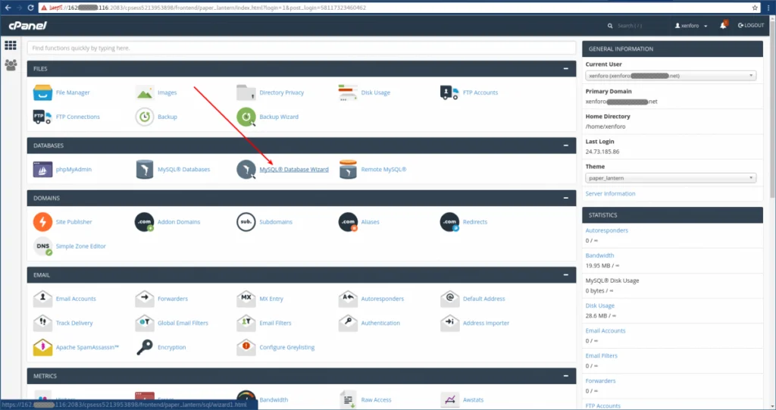Open MySQL Databases icon
The image size is (776, 410).
click(145, 169)
